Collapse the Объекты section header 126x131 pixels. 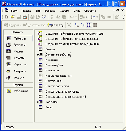click(x=18, y=32)
